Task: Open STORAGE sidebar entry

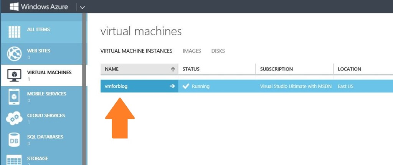Action: (x=38, y=158)
